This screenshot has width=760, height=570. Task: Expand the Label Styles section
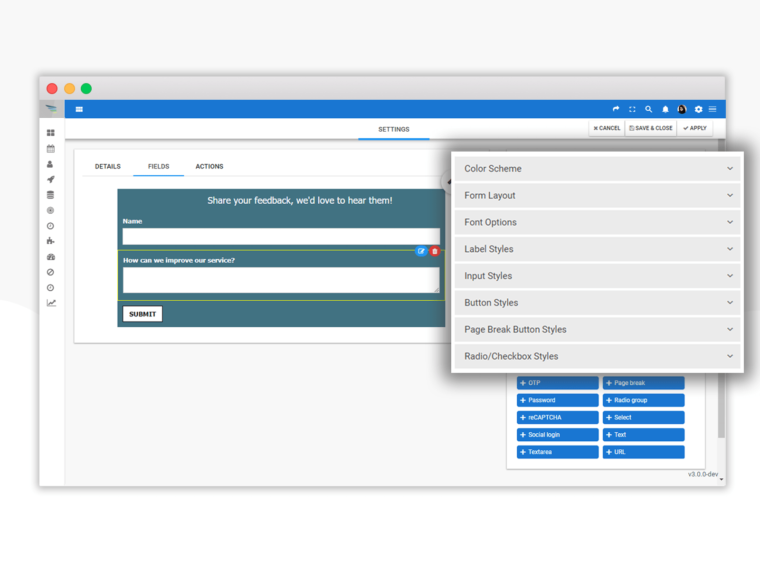pos(598,249)
